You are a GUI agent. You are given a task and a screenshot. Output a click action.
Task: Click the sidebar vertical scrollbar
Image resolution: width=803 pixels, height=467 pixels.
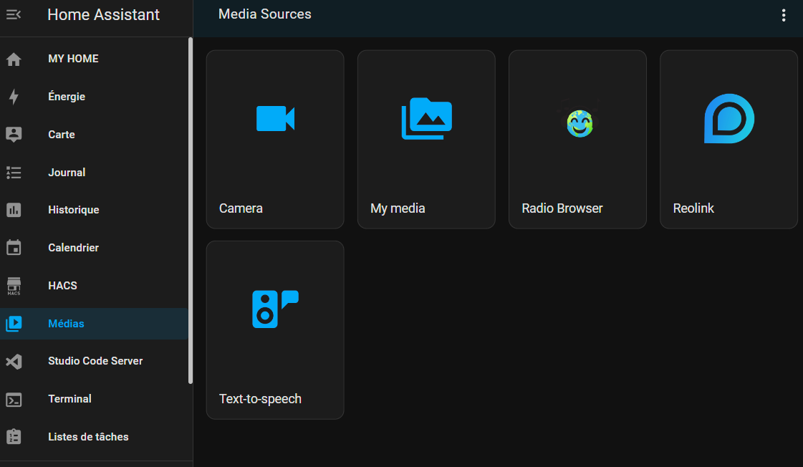(191, 210)
